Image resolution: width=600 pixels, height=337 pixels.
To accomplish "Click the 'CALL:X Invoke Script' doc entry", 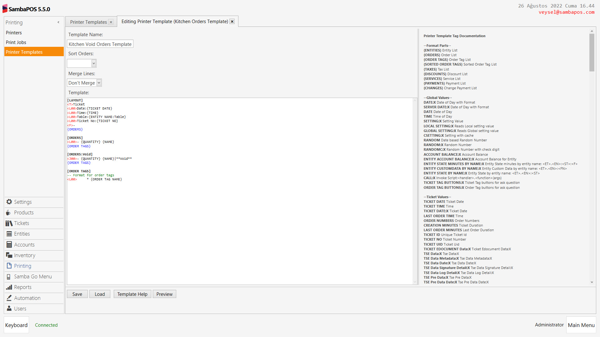I will coord(462,178).
